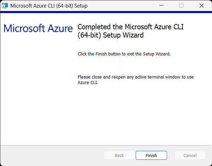This screenshot has width=212, height=166.
Task: Click the "Completed the Microsoft Azure CLI" heading line
Action: click(131, 27)
